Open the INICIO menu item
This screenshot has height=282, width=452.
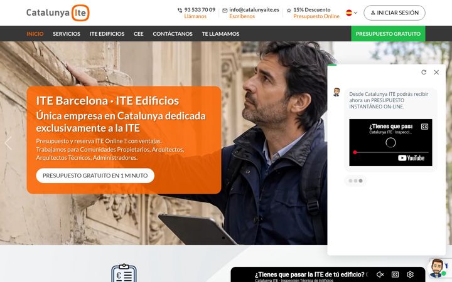click(x=35, y=34)
